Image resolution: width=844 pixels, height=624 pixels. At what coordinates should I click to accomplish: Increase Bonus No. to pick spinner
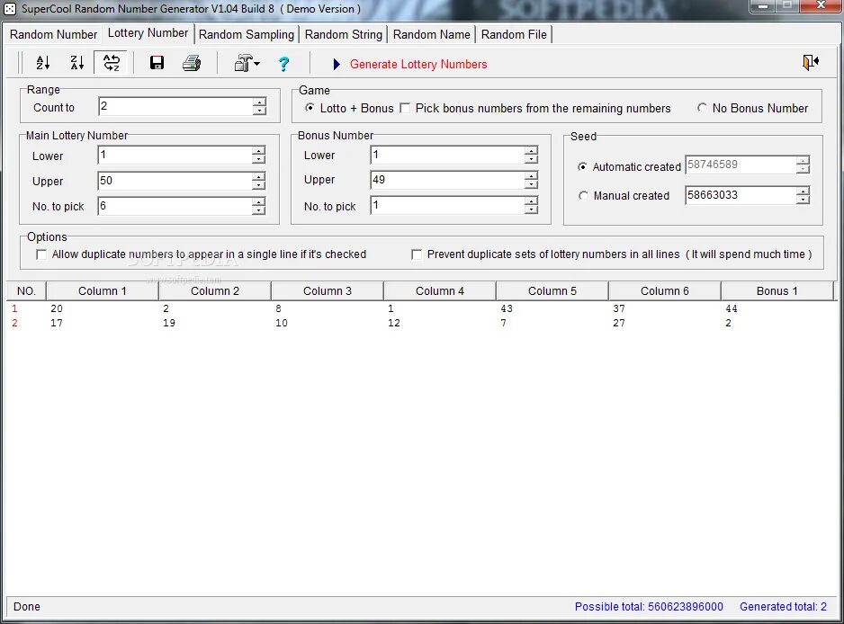531,201
